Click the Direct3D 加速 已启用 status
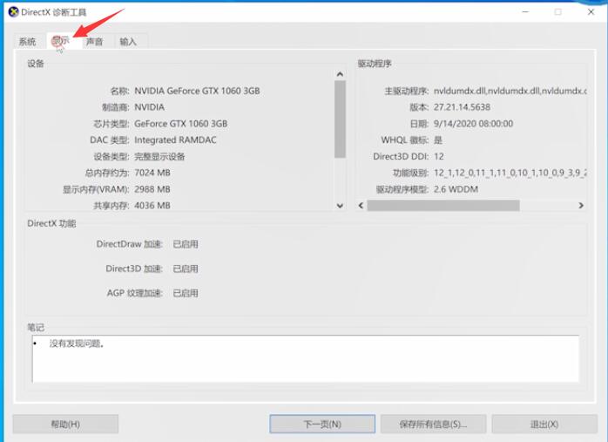608x442 pixels. [x=186, y=269]
